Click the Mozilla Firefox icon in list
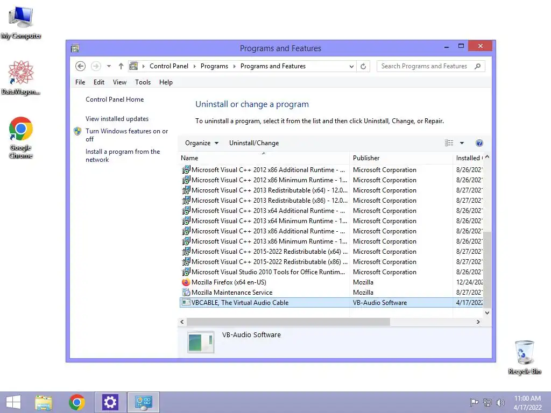551x413 pixels. click(x=186, y=282)
